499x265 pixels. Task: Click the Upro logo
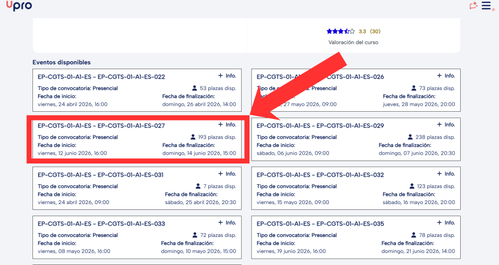pos(19,6)
